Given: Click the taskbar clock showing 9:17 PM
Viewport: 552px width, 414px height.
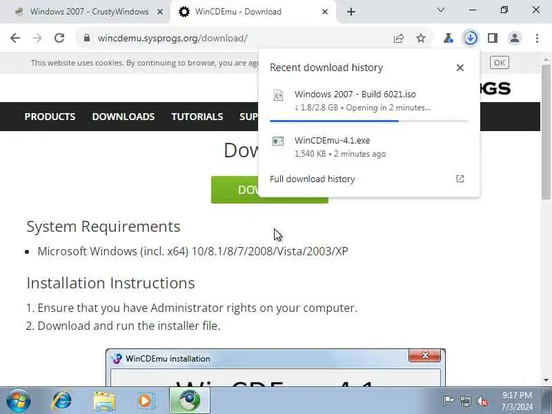Looking at the screenshot, I should 517,401.
